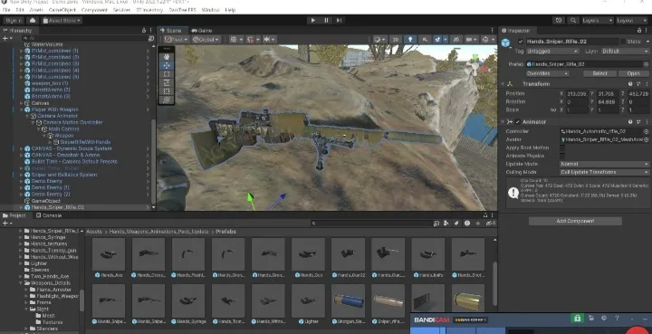
Task: Collapse Player With Weapon in Hierarchy
Action: point(22,110)
